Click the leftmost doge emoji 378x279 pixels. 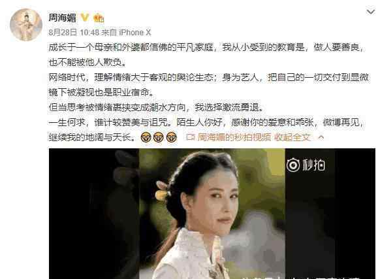pos(146,137)
